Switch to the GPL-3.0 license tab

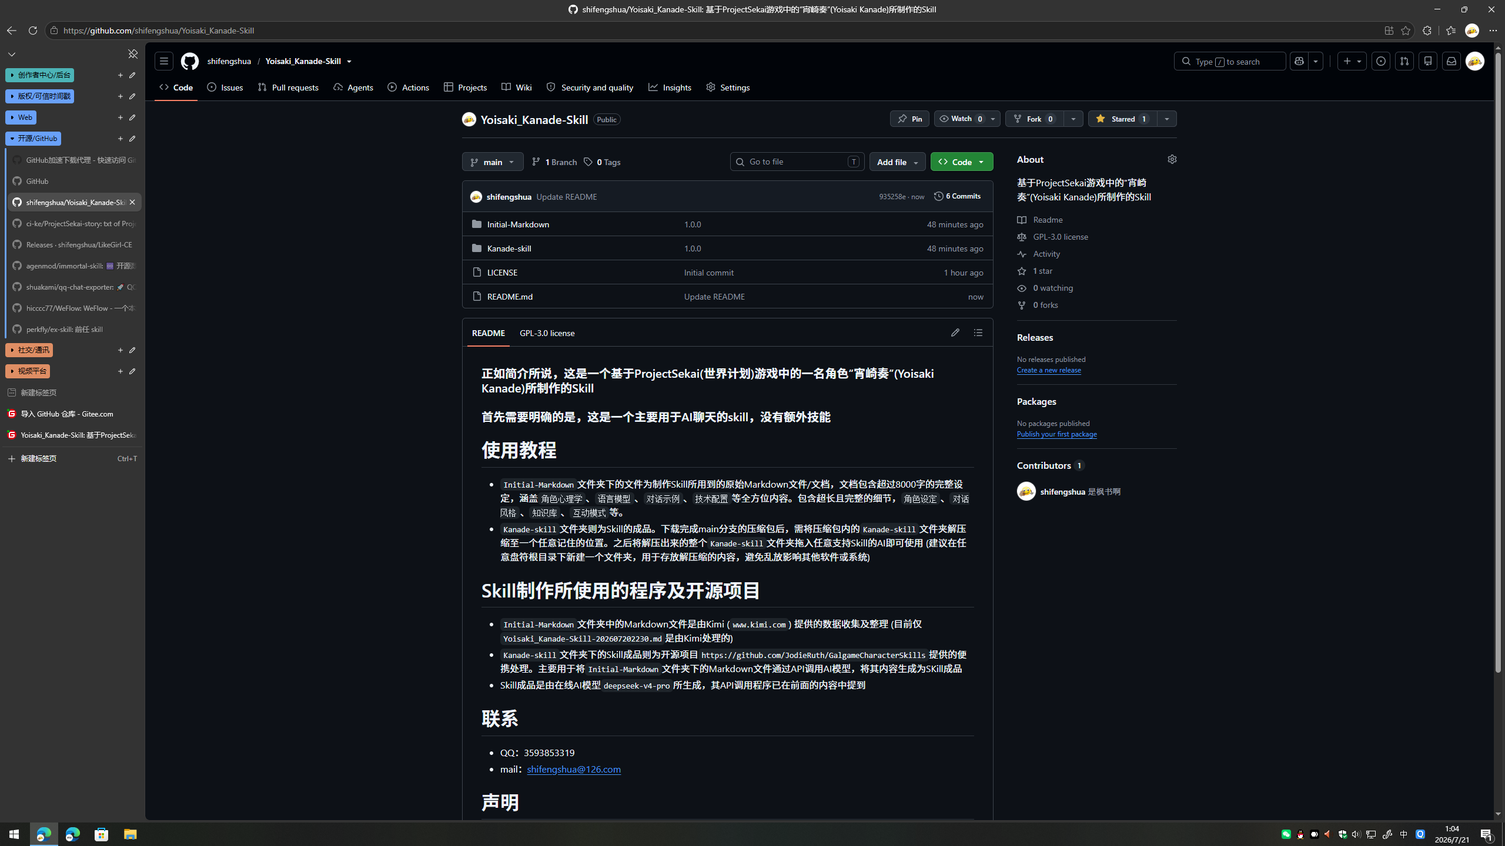coord(547,333)
